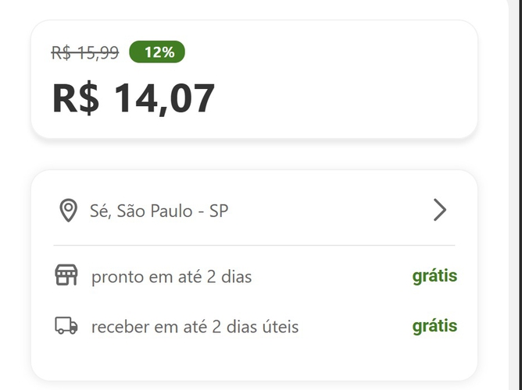The width and height of the screenshot is (522, 390).
Task: Click the store pickup icon
Action: click(66, 275)
